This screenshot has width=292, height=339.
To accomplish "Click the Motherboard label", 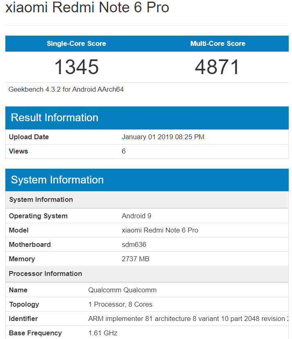I will pos(29,244).
